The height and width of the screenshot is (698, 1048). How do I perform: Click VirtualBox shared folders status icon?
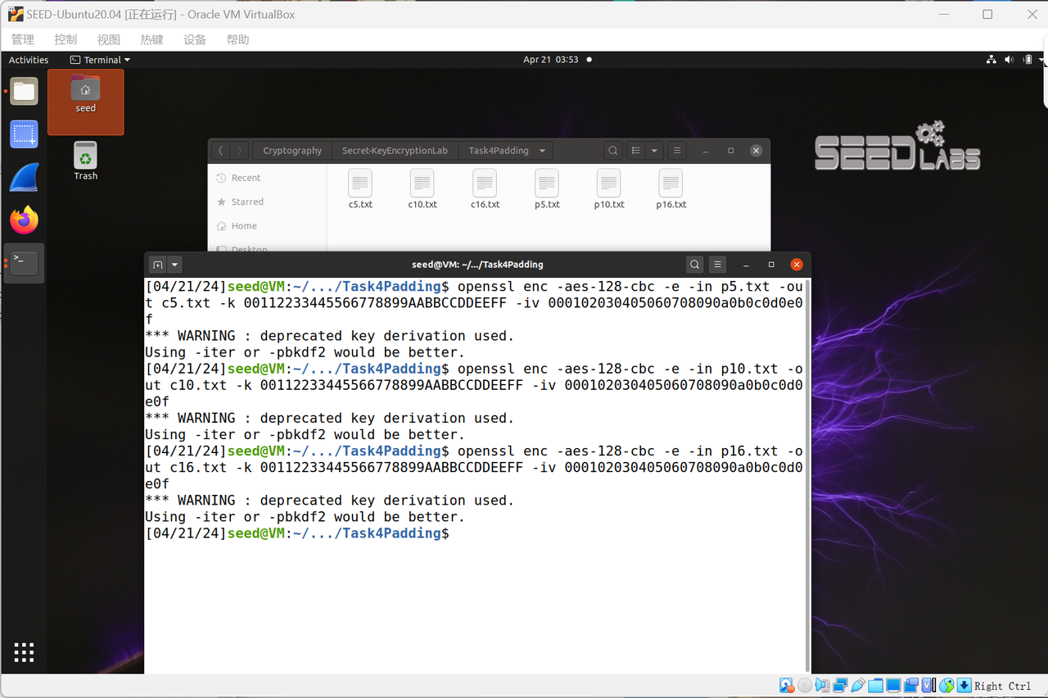(875, 686)
